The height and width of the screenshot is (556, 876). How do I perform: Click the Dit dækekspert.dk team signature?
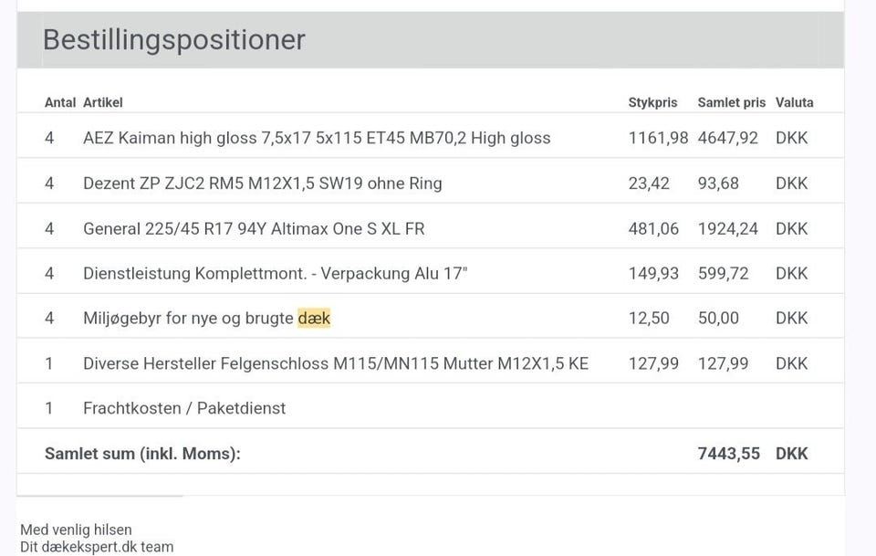pyautogui.click(x=96, y=547)
